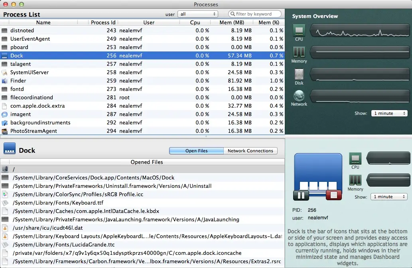The height and width of the screenshot is (268, 412).
Task: Switch to the Open Files tab
Action: click(x=197, y=151)
